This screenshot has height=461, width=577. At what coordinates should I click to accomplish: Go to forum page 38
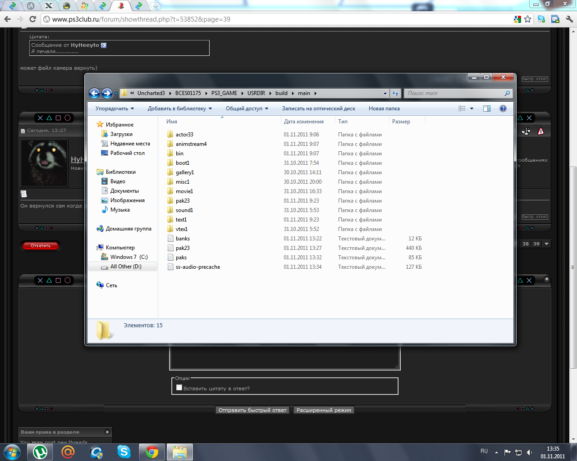tap(526, 244)
